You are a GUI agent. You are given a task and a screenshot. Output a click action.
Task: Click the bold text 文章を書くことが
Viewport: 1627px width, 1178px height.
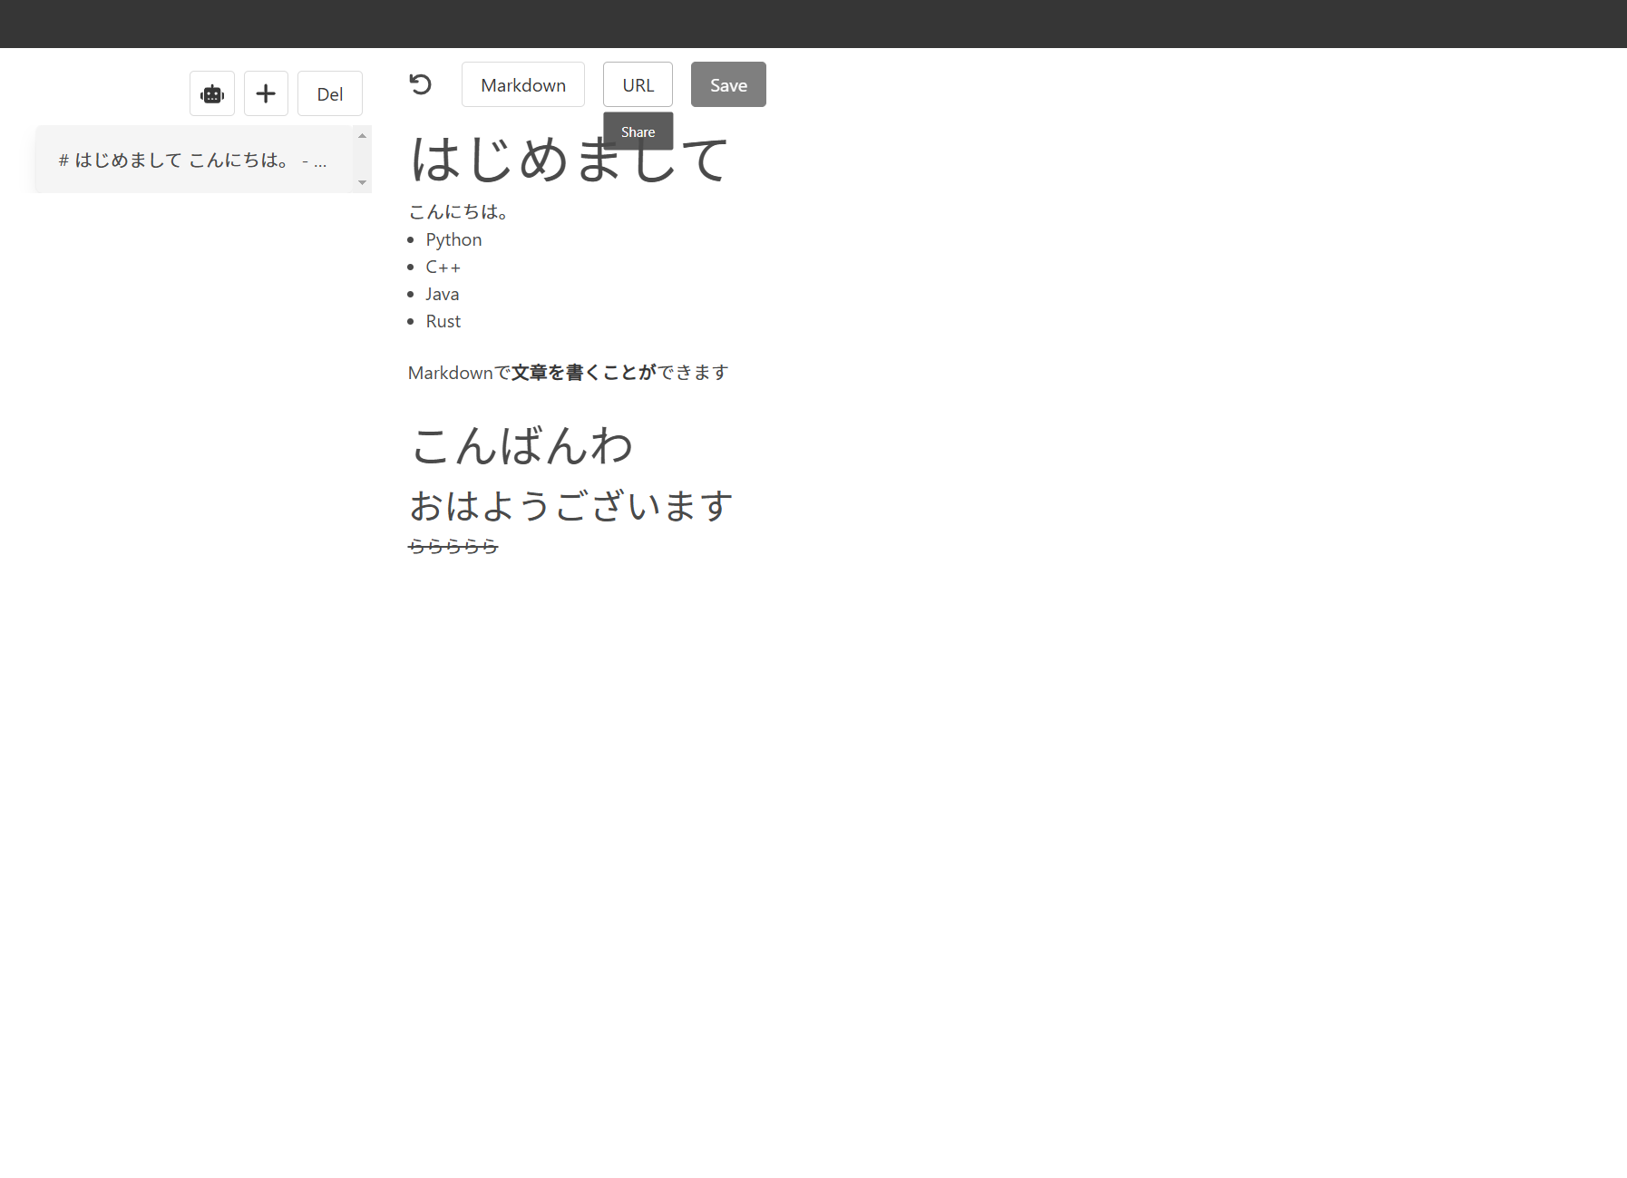(584, 372)
